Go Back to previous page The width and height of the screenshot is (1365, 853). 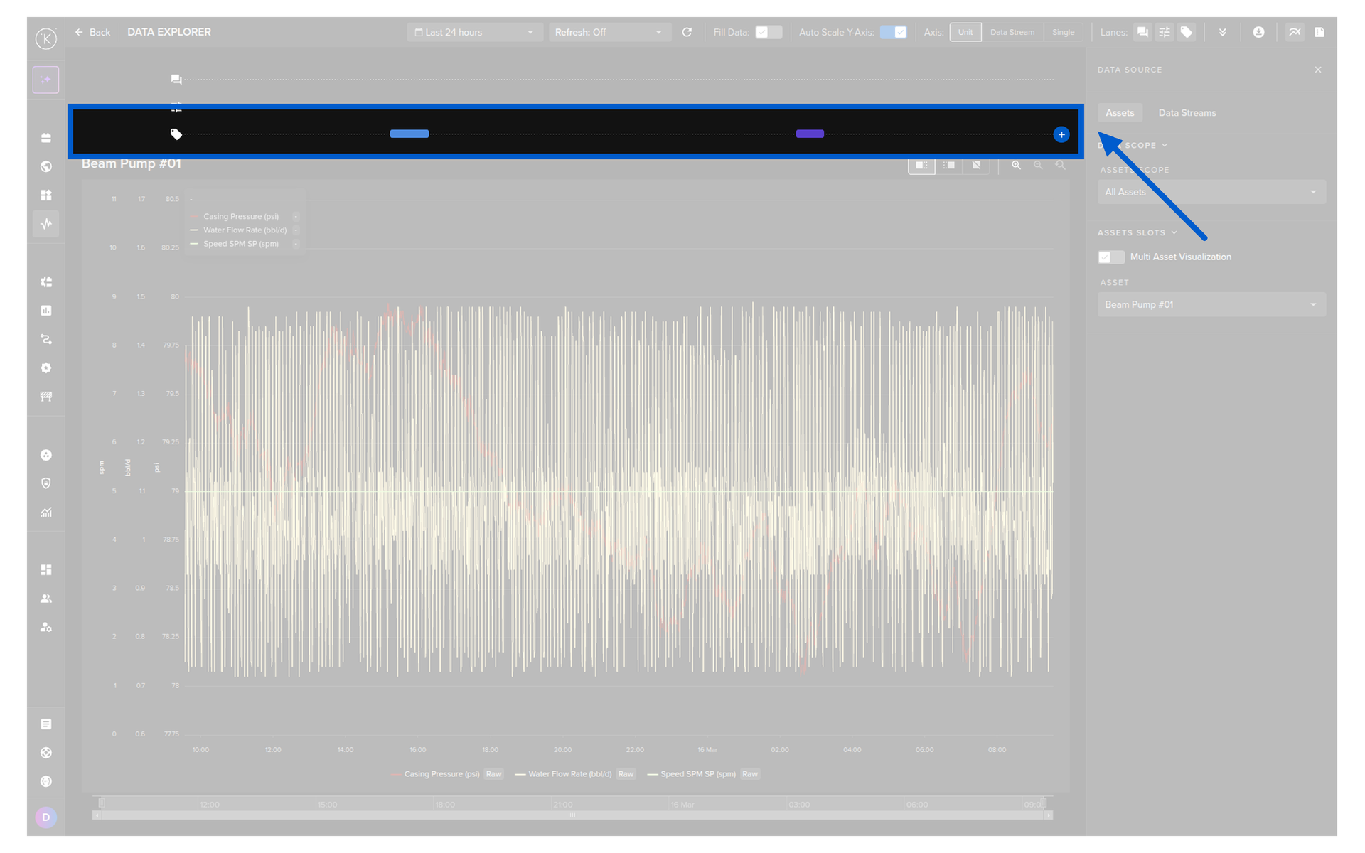[x=93, y=32]
